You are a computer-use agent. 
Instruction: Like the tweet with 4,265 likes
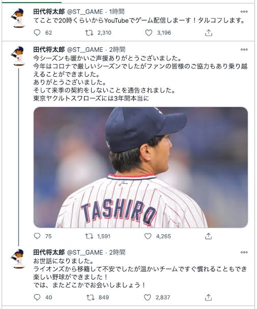click(148, 236)
